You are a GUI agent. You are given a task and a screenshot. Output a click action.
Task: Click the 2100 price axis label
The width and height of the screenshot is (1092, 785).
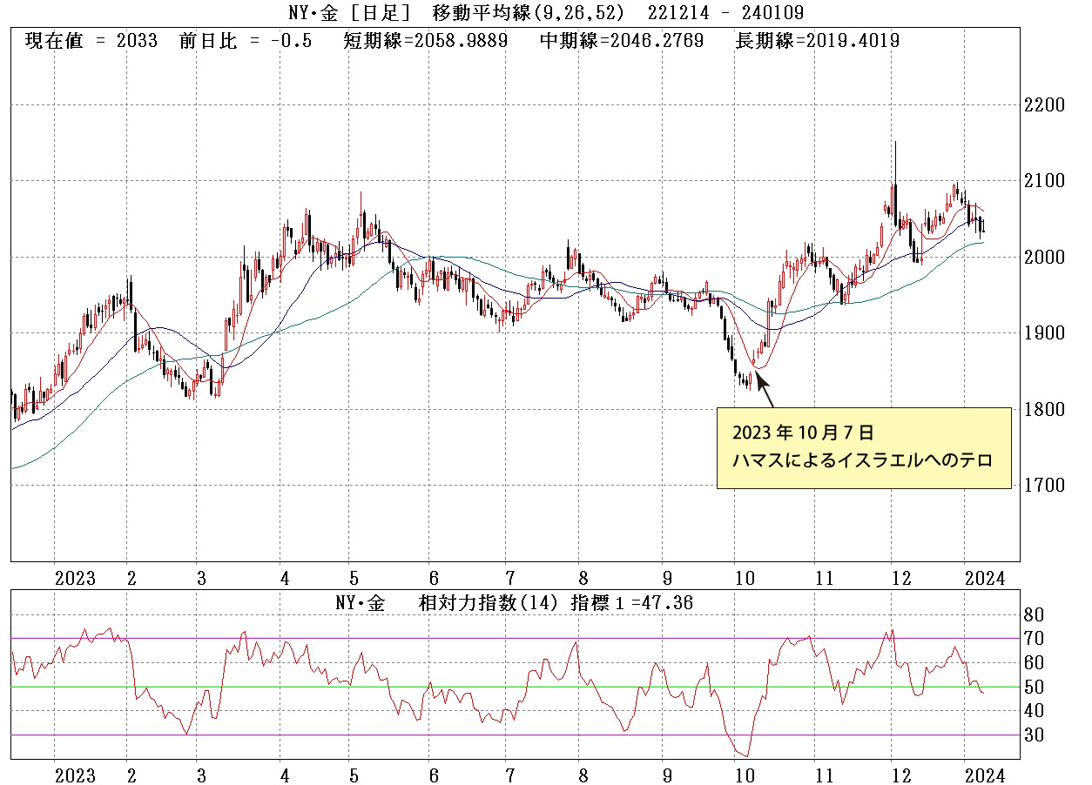[1045, 181]
